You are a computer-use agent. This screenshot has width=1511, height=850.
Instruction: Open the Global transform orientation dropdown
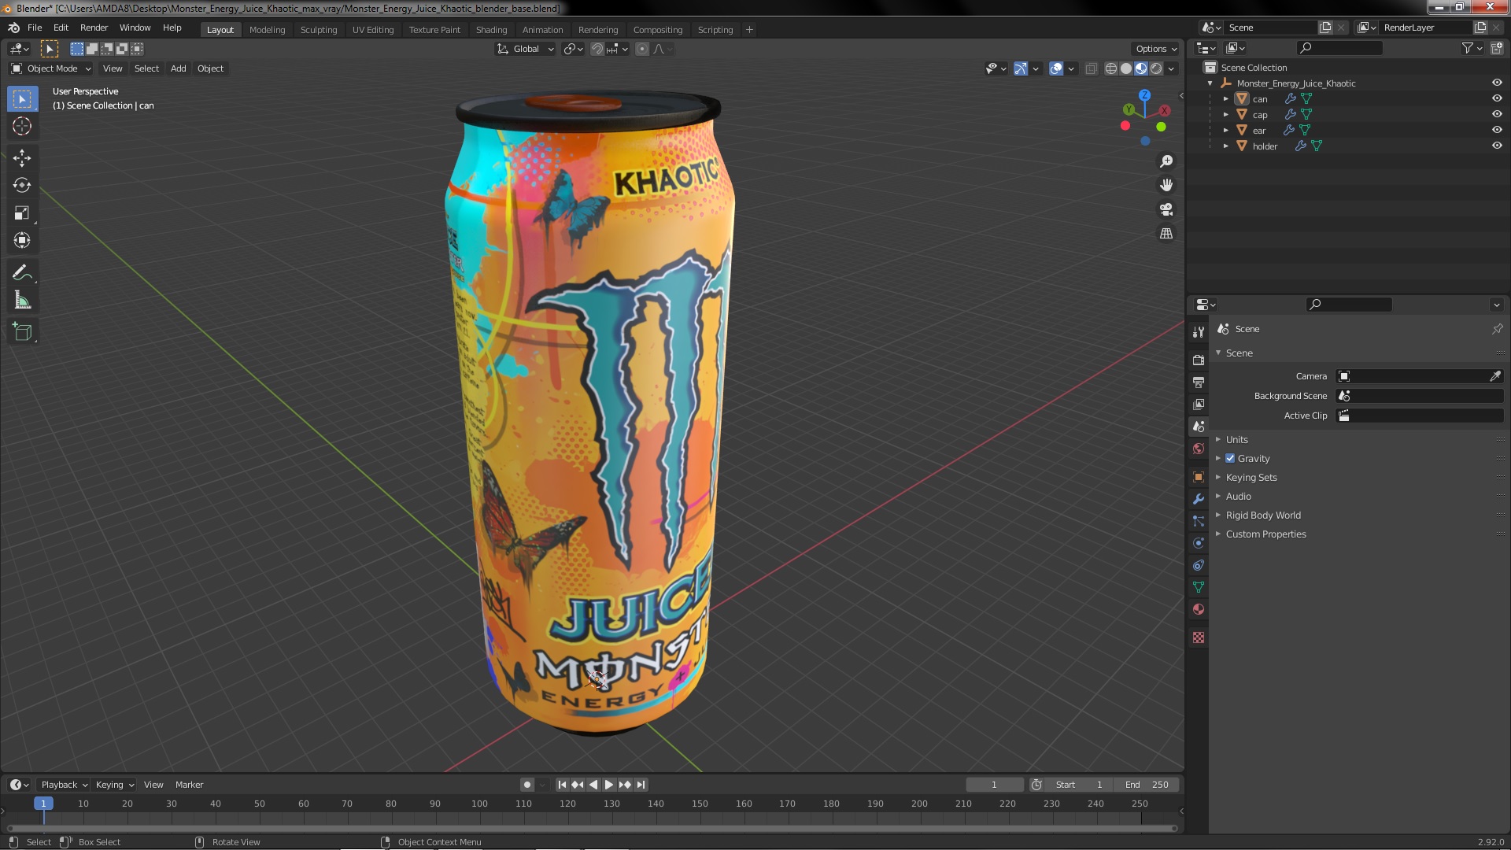[526, 49]
